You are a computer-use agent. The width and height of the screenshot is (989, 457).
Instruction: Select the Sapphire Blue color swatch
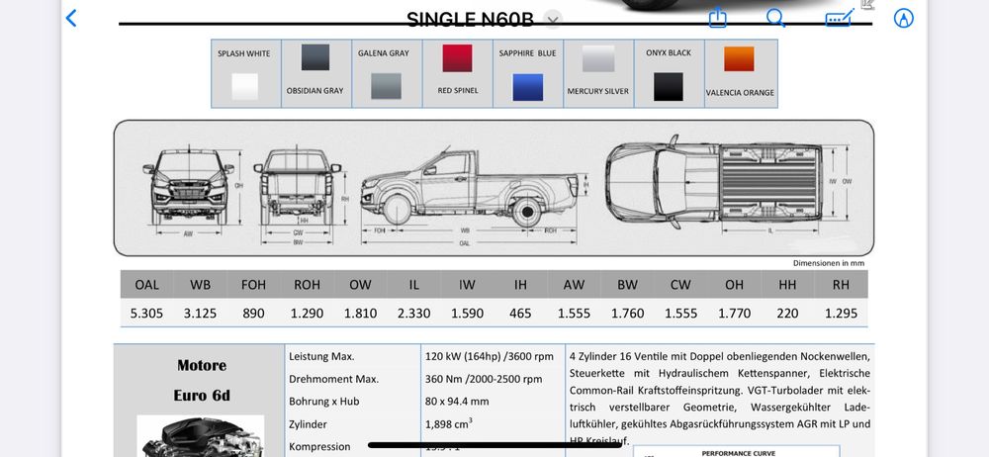click(x=527, y=87)
